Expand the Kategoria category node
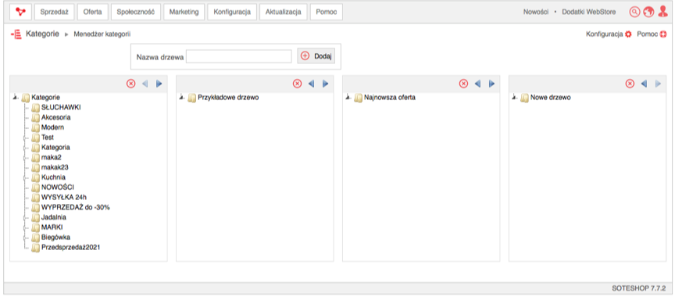Viewport: 675px width, 297px height. coord(26,148)
